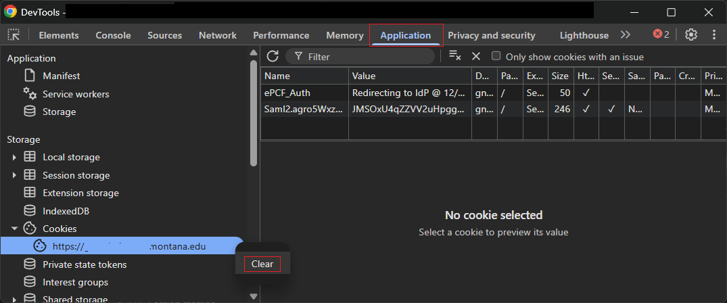Choose Clear from the context menu

pyautogui.click(x=262, y=264)
